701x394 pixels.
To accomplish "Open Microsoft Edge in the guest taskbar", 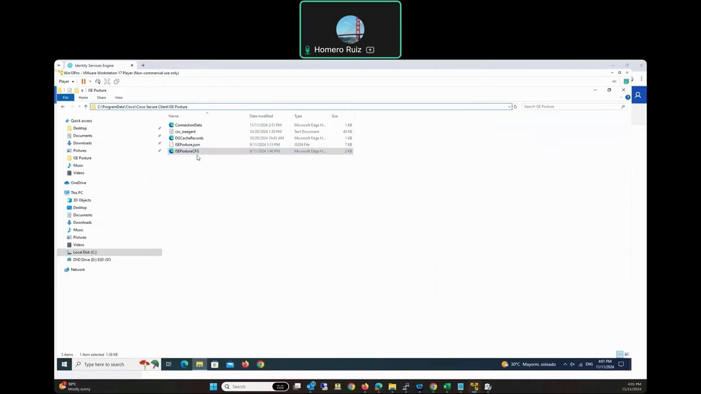I will coord(185,364).
